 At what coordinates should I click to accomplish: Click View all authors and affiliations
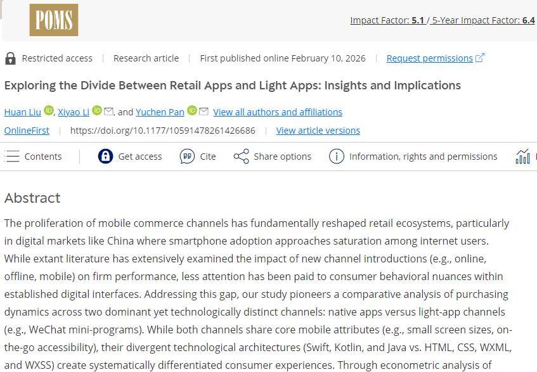coord(278,112)
